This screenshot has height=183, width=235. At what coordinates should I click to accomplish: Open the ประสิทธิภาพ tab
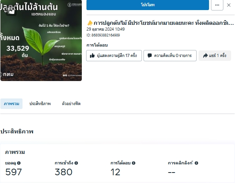pyautogui.click(x=40, y=104)
